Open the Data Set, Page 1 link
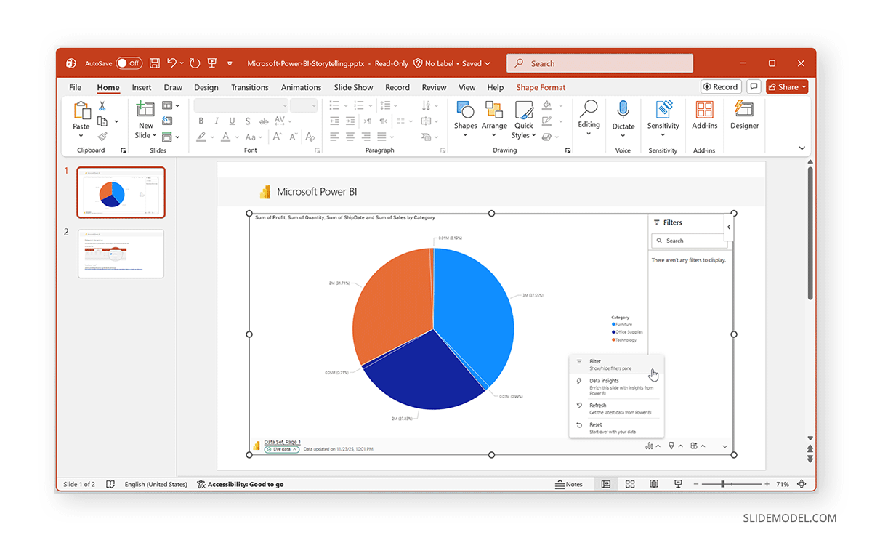Image resolution: width=872 pixels, height=540 pixels. 283,440
